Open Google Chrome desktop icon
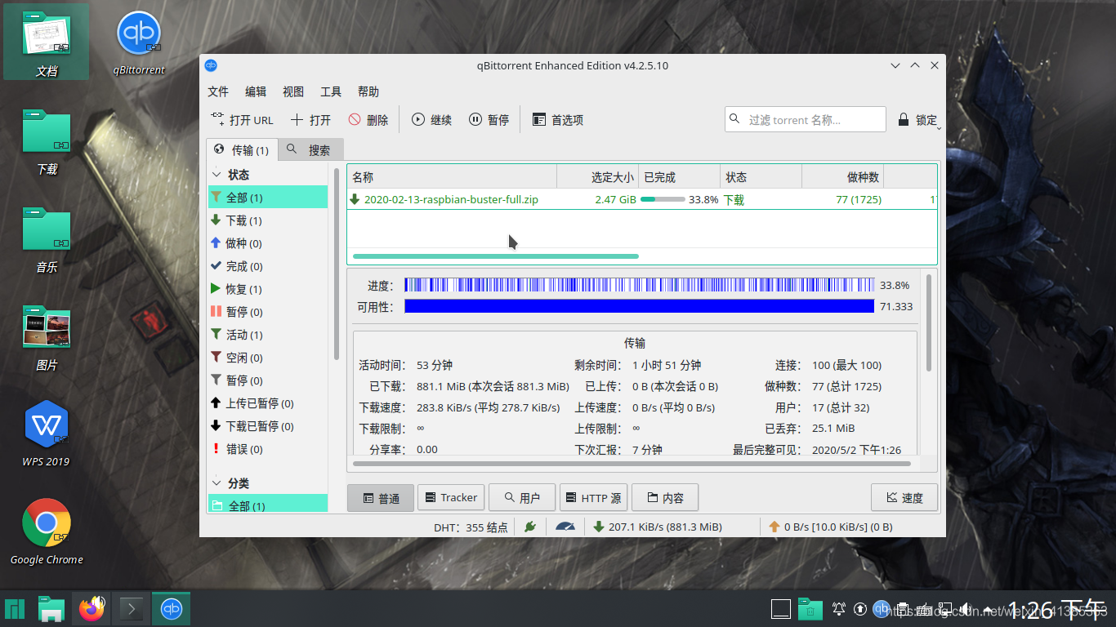Viewport: 1116px width, 627px height. pos(47,522)
